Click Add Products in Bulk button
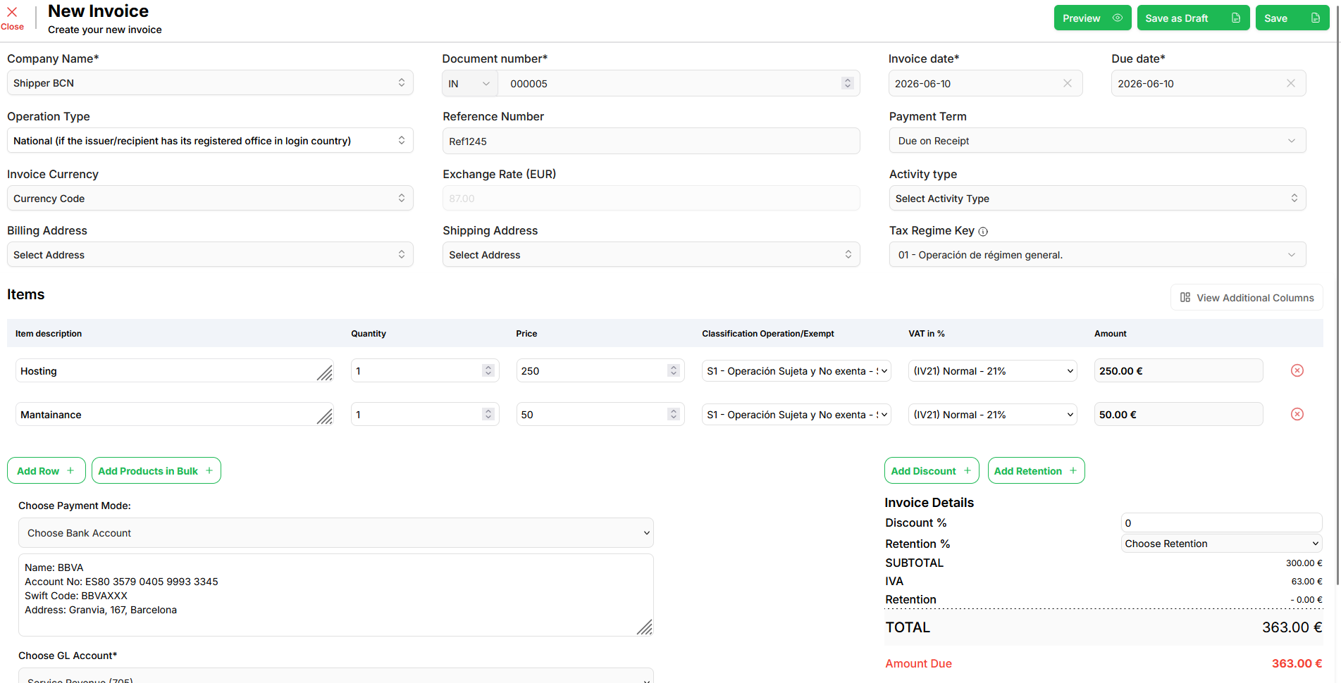Screen dimensions: 1341x683 tap(156, 470)
